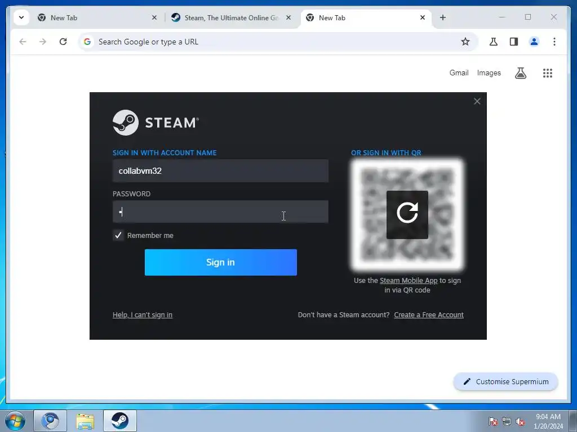Open Supermium browser from the taskbar
This screenshot has height=432, width=577.
coord(50,421)
